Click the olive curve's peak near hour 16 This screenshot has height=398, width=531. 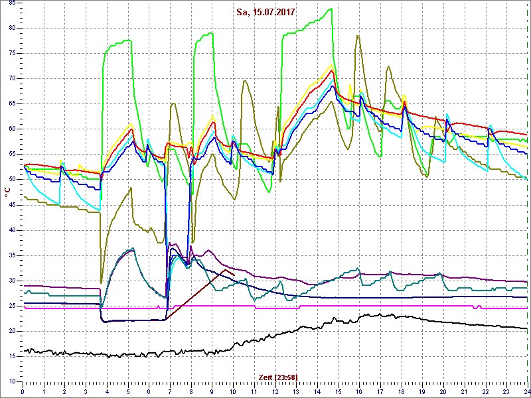click(358, 36)
